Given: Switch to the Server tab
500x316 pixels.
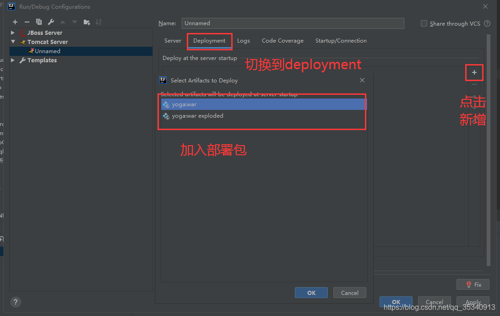Looking at the screenshot, I should [173, 41].
